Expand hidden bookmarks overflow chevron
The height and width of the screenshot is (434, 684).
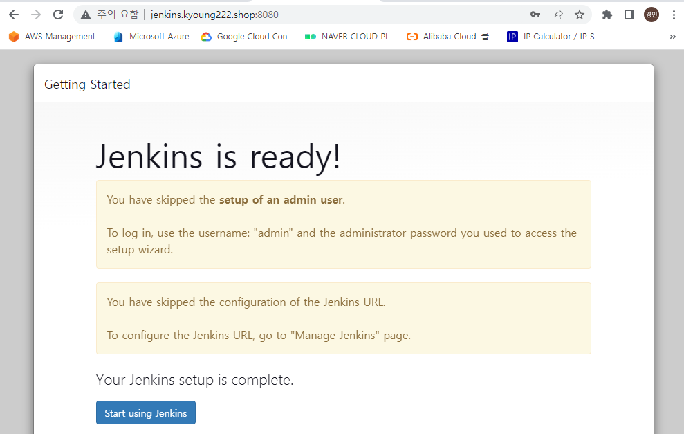[x=673, y=37]
